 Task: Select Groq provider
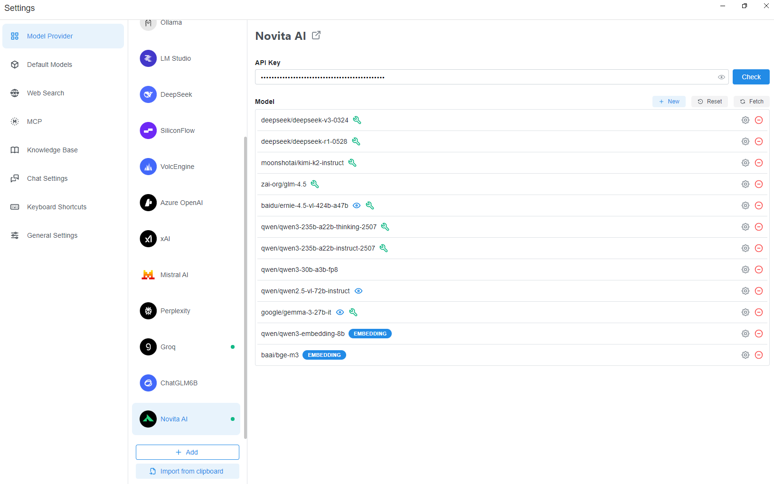(x=186, y=347)
